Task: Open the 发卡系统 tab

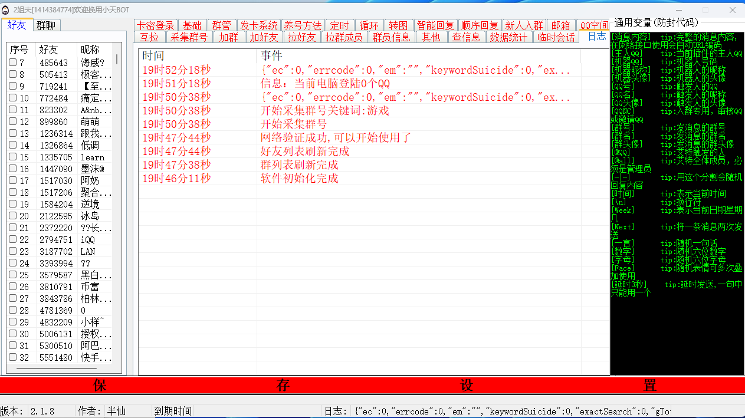Action: coord(258,25)
